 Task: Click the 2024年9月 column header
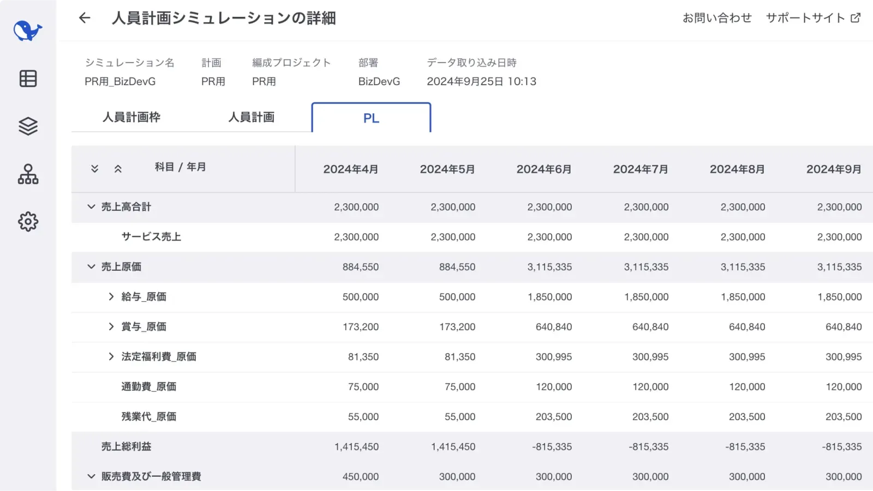tap(834, 169)
